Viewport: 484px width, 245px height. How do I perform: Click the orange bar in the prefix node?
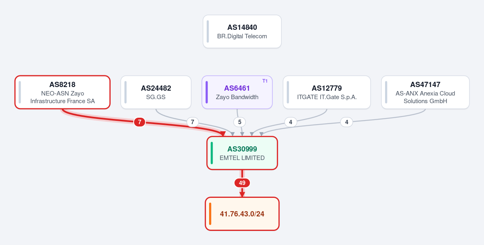[210, 214]
